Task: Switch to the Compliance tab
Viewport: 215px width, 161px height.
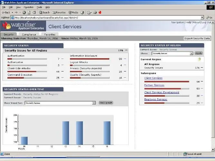Action: pyautogui.click(x=29, y=34)
